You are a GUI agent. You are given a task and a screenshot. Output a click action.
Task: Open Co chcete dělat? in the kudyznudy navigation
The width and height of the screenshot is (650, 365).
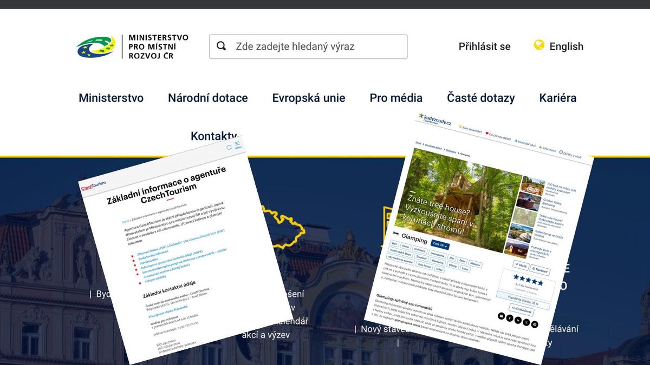coord(499,135)
